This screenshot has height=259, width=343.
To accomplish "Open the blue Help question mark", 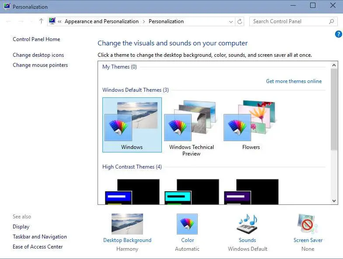I will click(338, 34).
